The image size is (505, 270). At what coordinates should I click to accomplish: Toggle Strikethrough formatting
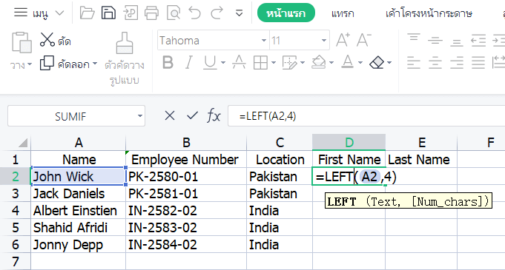point(239,63)
